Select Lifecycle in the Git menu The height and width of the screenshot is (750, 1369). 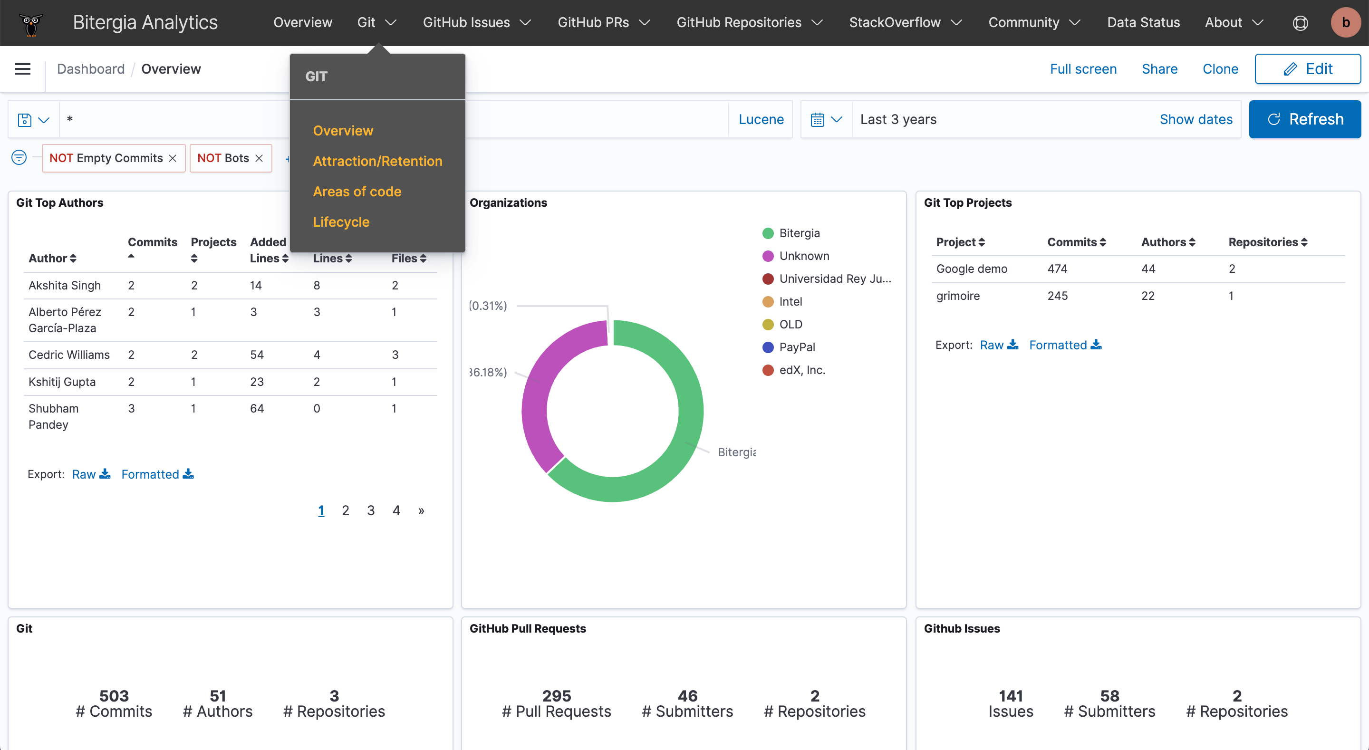(x=341, y=221)
